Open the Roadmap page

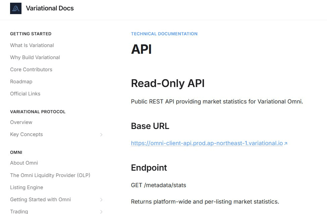[21, 82]
